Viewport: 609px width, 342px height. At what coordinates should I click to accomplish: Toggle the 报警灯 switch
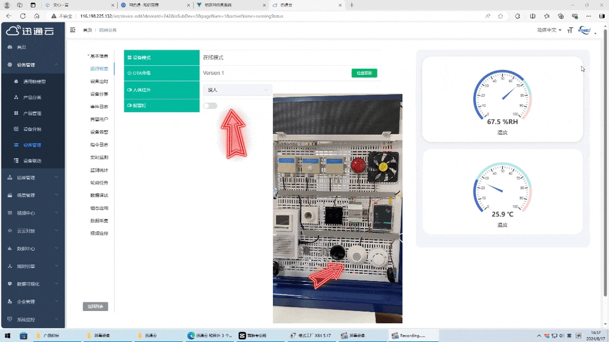point(210,106)
